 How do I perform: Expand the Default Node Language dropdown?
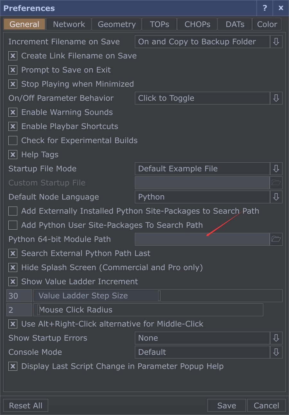[x=209, y=197]
